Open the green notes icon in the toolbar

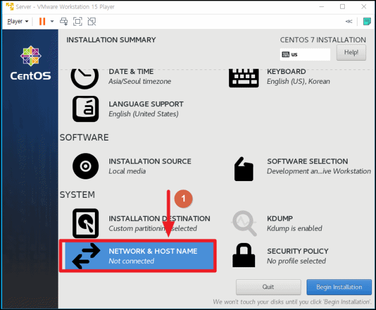(367, 21)
